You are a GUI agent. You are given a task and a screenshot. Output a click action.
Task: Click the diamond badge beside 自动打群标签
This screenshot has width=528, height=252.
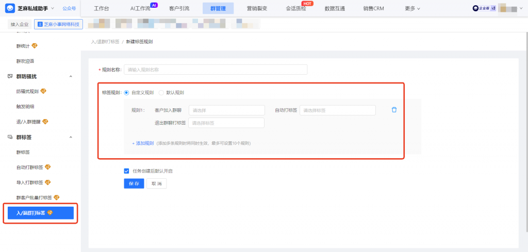coord(47,167)
